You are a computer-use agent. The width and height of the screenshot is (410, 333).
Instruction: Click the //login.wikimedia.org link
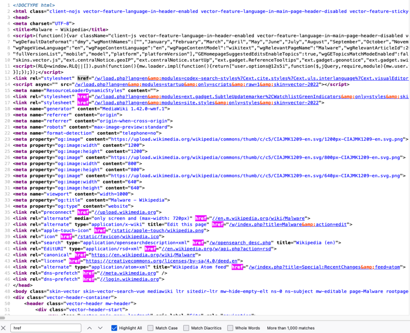coord(129,279)
